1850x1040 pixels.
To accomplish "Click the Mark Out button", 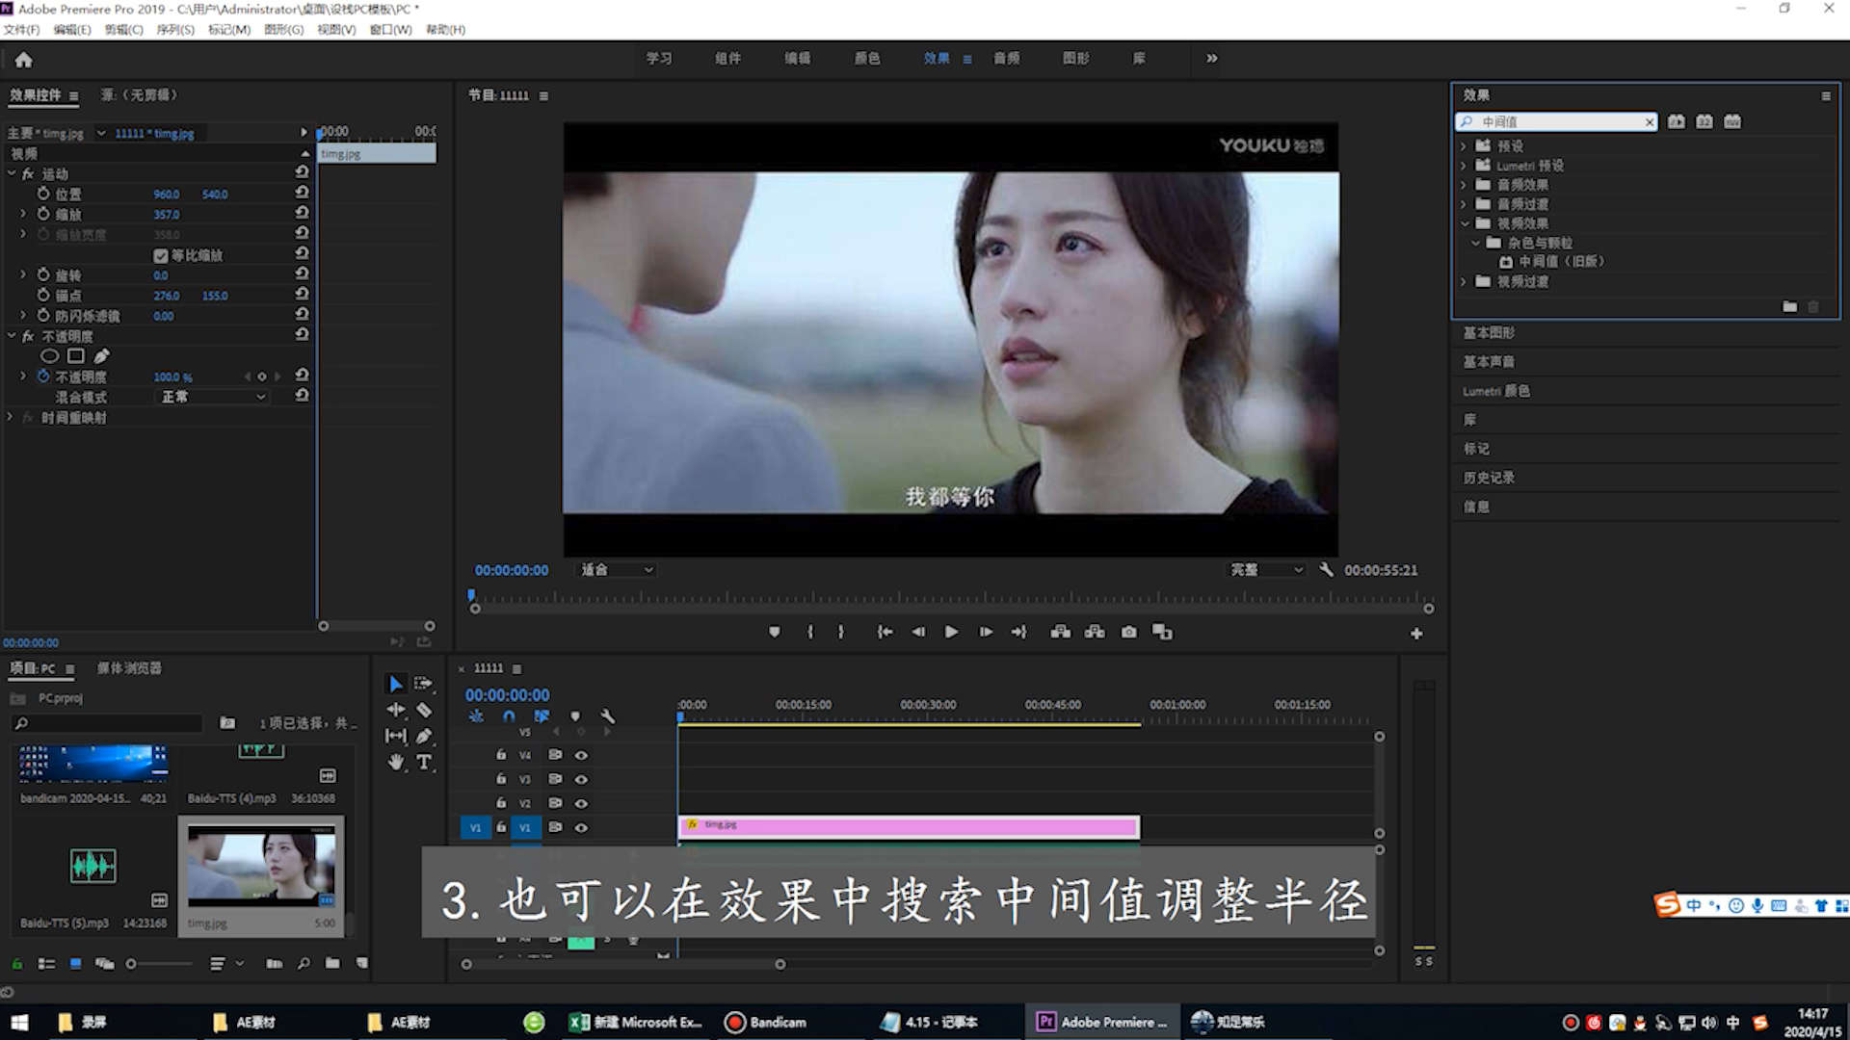I will [x=841, y=632].
